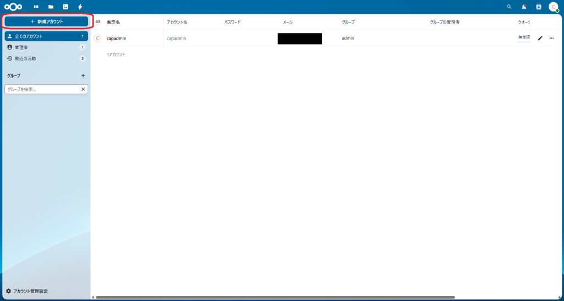Open the Photos app icon
Image resolution: width=564 pixels, height=301 pixels.
pyautogui.click(x=66, y=7)
